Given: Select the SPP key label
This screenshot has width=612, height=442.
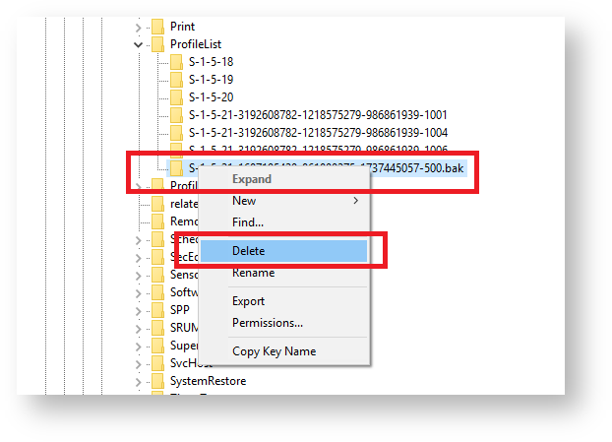Looking at the screenshot, I should click(x=179, y=310).
